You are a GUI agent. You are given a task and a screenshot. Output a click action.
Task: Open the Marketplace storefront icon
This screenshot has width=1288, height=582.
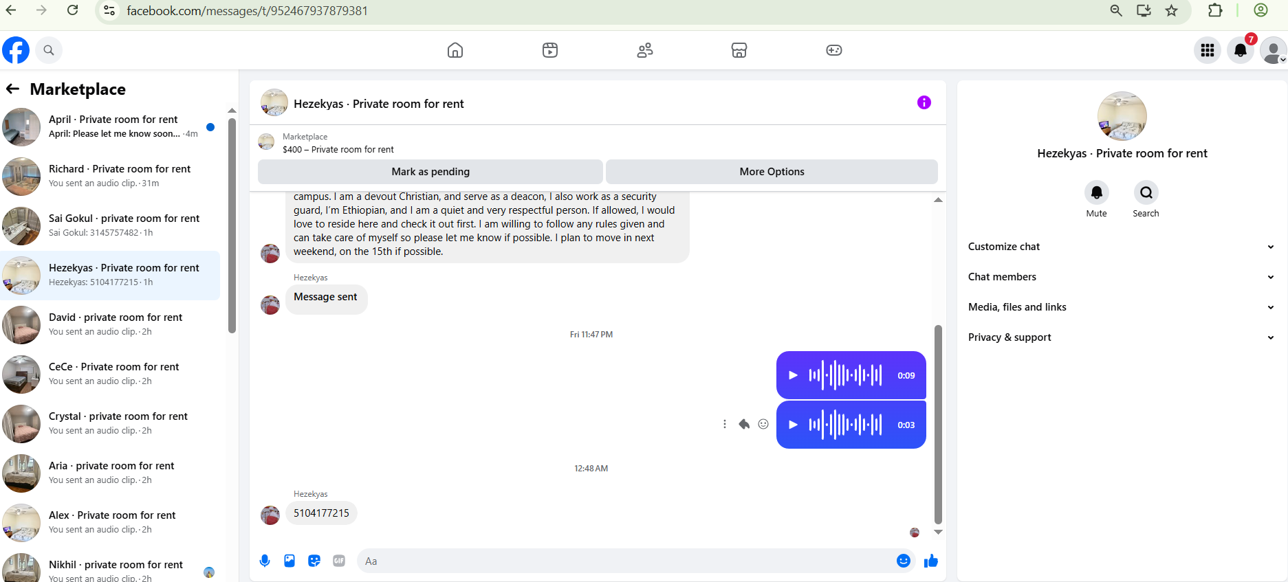pos(739,50)
